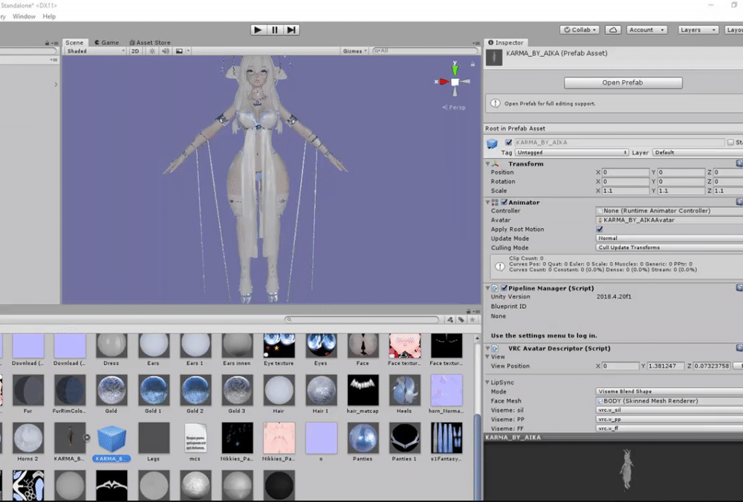Disable the Pipeline Manager script checkbox
743x502 pixels.
point(504,288)
